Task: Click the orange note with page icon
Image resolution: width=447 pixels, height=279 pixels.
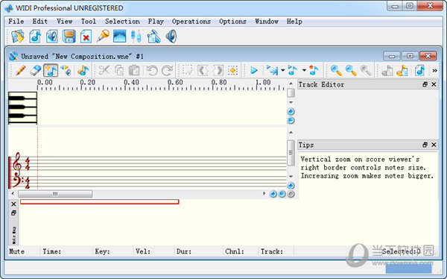Action: tap(402, 70)
